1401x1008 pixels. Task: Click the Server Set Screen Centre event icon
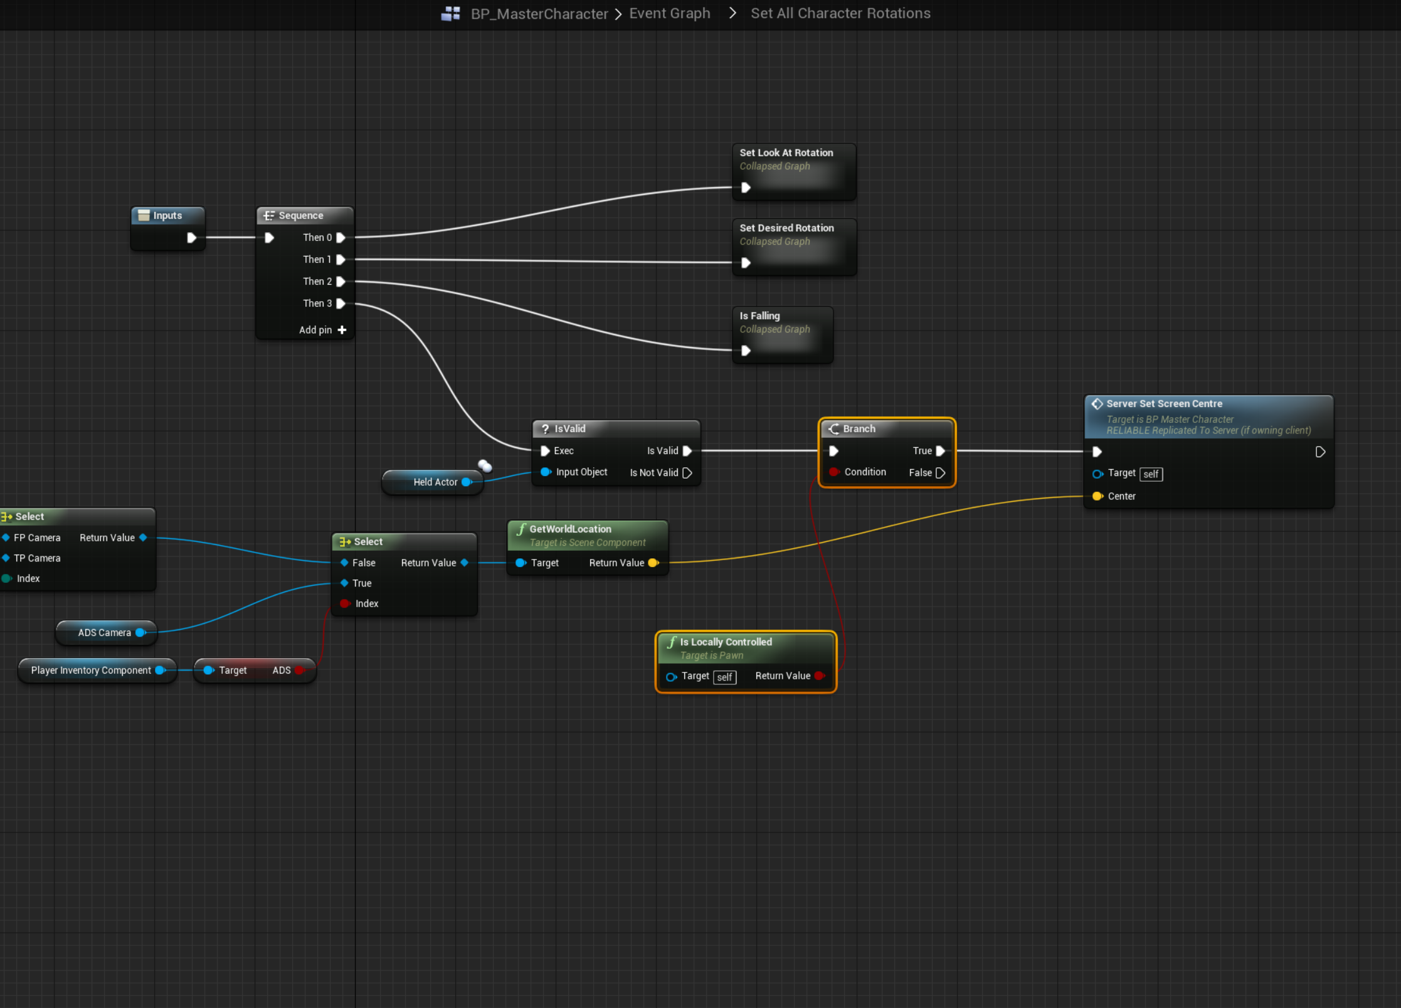pos(1097,404)
